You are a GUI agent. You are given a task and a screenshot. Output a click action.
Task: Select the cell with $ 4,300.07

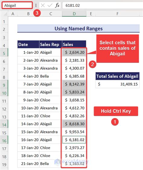click(x=74, y=68)
